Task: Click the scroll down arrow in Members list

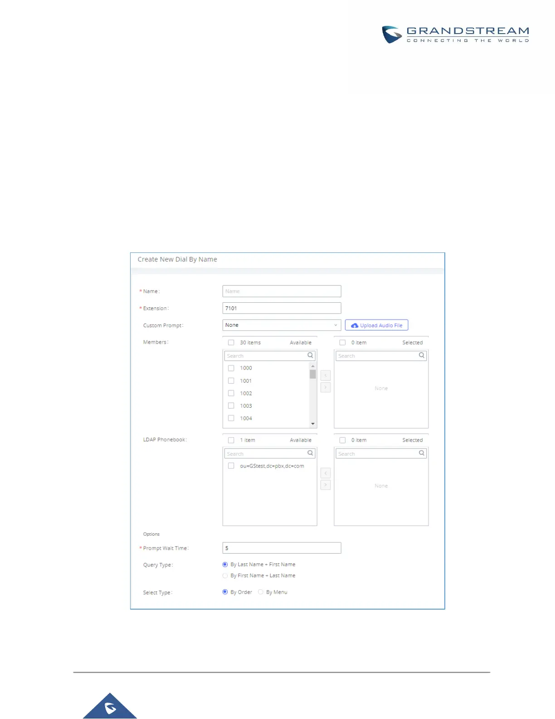Action: (x=313, y=424)
